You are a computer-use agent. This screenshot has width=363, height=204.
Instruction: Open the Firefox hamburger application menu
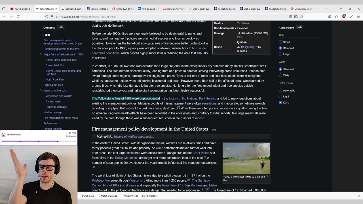[x=358, y=17]
